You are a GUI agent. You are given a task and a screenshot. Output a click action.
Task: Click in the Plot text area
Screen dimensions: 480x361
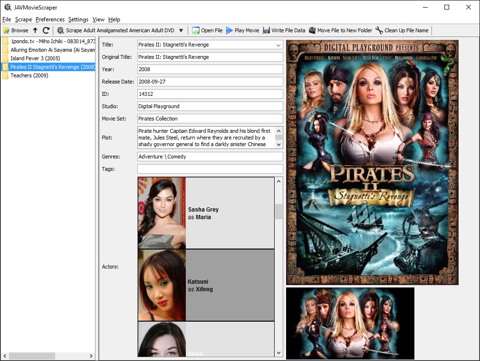pyautogui.click(x=206, y=138)
